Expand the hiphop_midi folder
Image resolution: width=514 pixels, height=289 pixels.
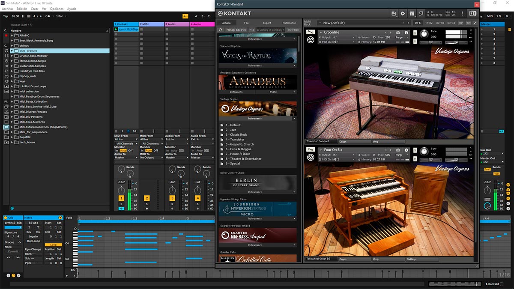[12, 76]
